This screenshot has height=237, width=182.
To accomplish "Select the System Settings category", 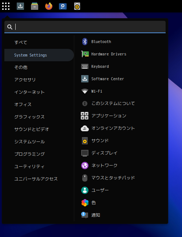I will pos(39,55).
